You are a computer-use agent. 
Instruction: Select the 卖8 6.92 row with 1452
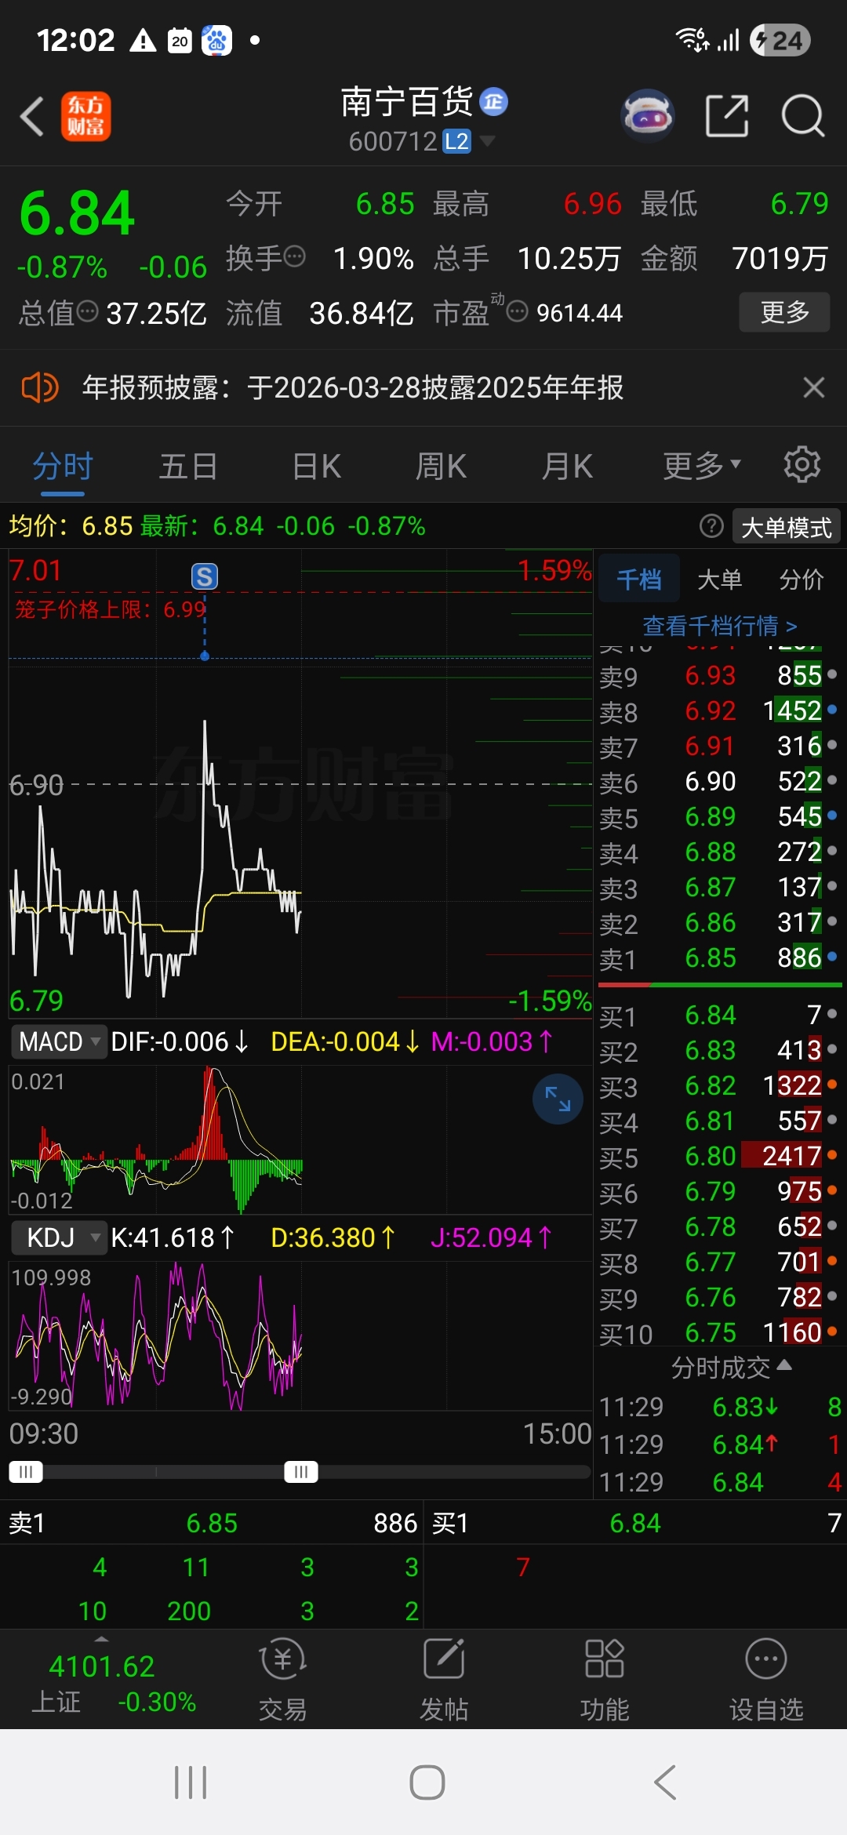pos(719,711)
